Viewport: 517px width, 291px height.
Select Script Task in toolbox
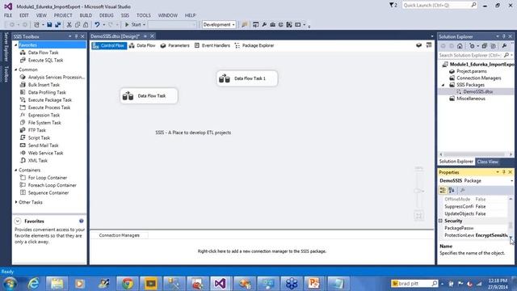tap(39, 138)
